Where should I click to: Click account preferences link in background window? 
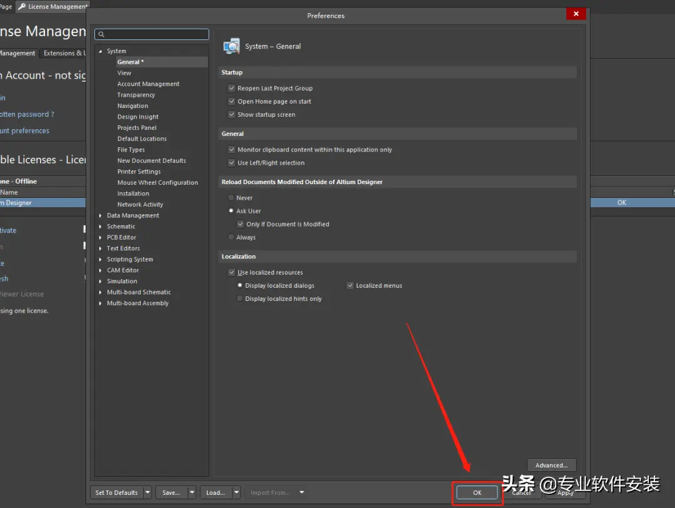click(x=24, y=130)
